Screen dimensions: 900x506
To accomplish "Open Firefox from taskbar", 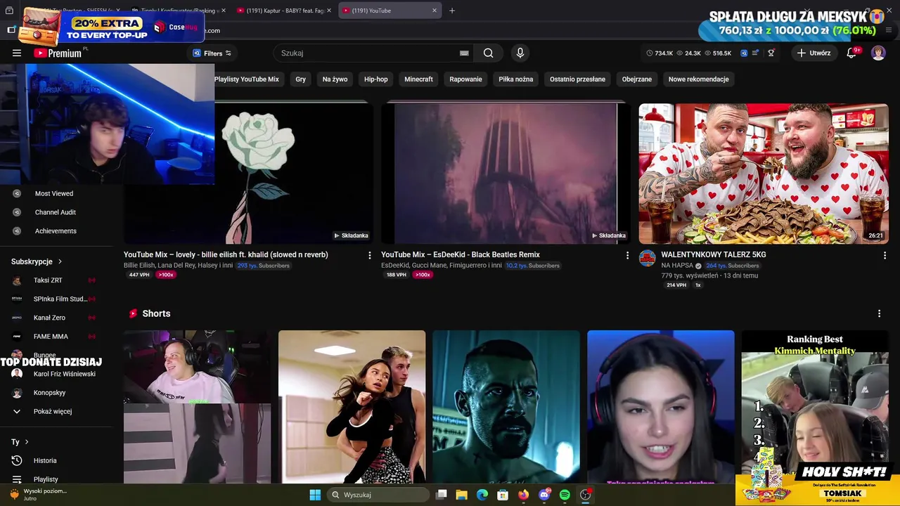I will pos(523,495).
